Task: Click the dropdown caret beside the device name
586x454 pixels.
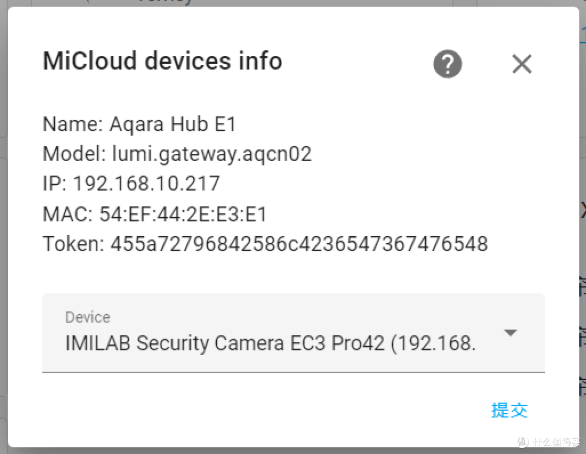Action: click(511, 333)
